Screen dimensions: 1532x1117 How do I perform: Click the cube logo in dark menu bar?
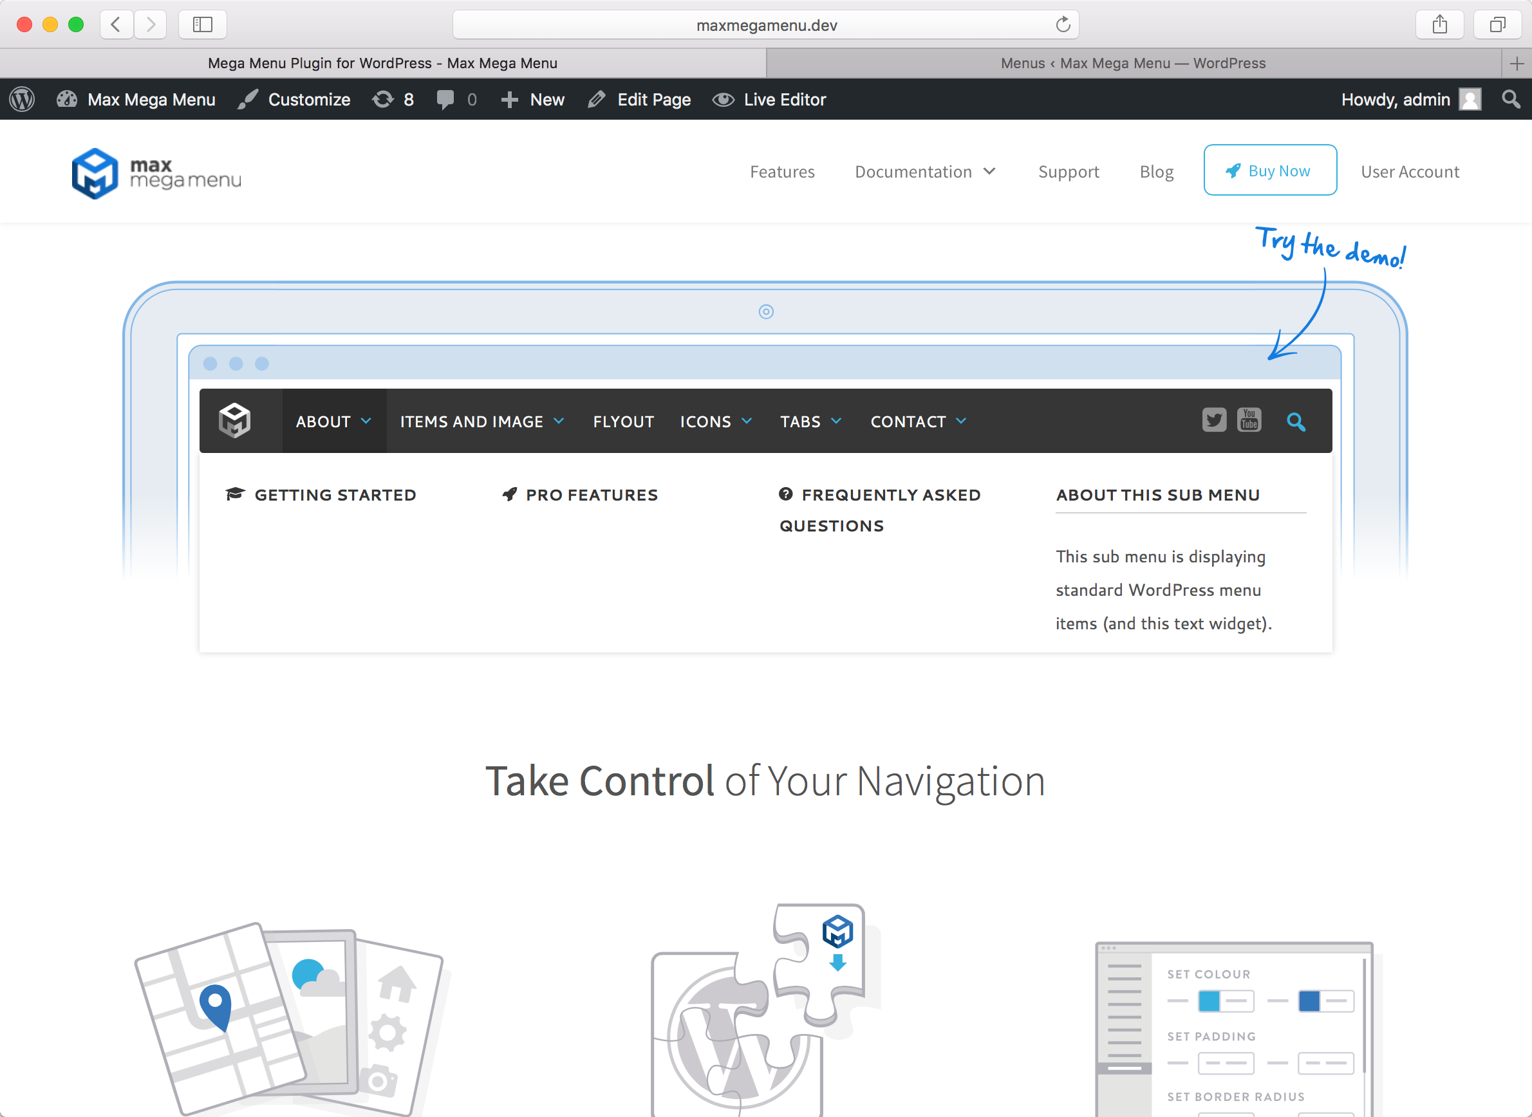click(x=235, y=421)
